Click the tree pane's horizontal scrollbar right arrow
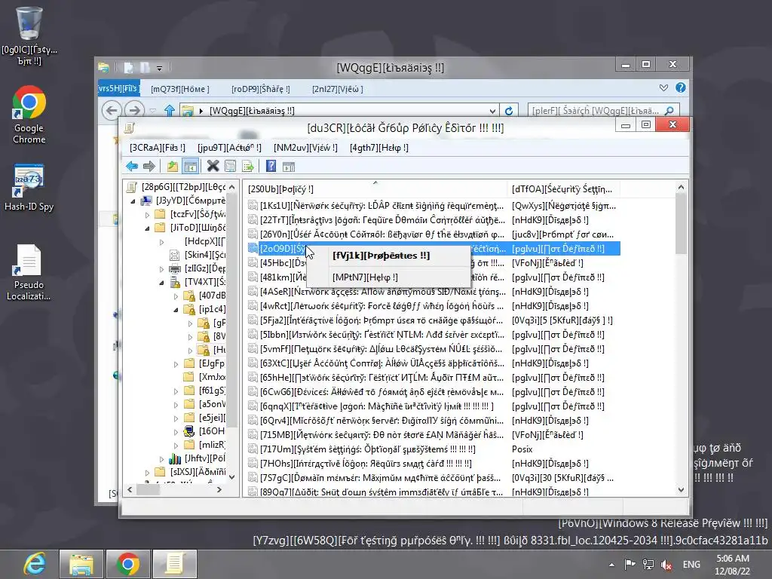Viewport: 772px width, 579px height. [x=219, y=489]
